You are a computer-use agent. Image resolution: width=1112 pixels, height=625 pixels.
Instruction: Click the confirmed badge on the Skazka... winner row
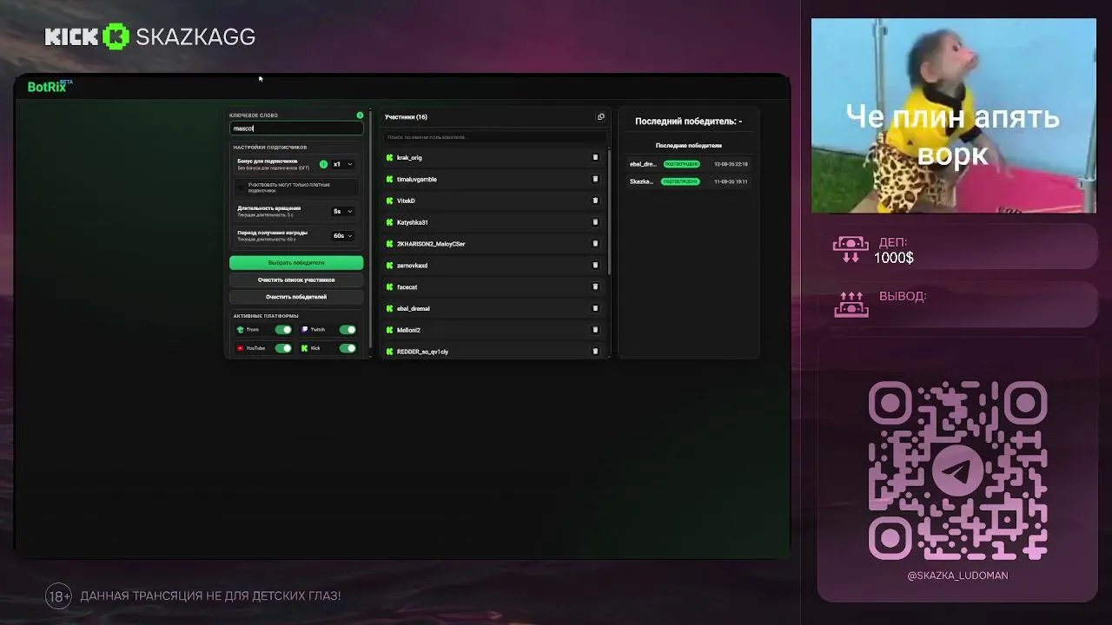680,181
